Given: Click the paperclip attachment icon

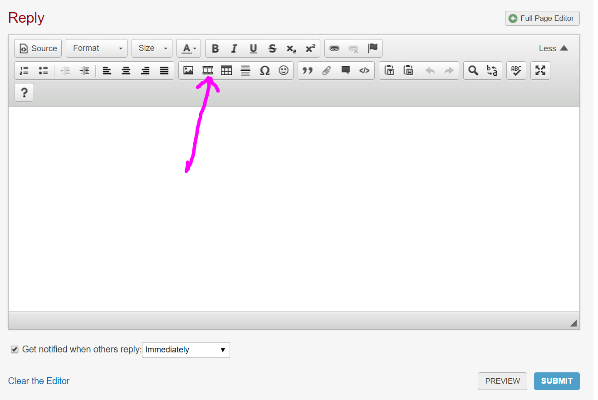Looking at the screenshot, I should (x=327, y=70).
